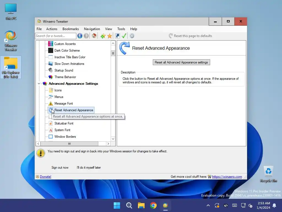Viewport: 282px width, 212px height.
Task: Click the Icons folder tree icon
Action: tap(51, 90)
